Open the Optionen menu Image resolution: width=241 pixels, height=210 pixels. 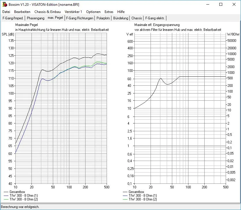point(93,12)
